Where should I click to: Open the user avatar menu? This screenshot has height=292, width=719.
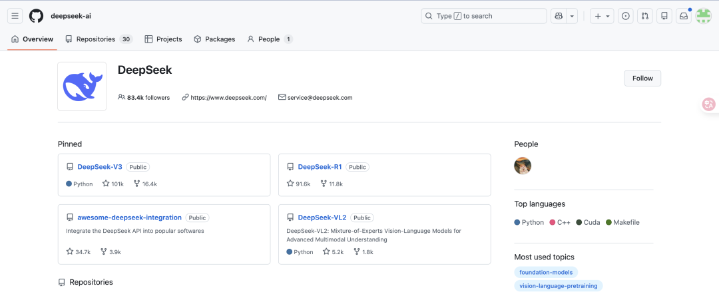tap(703, 16)
